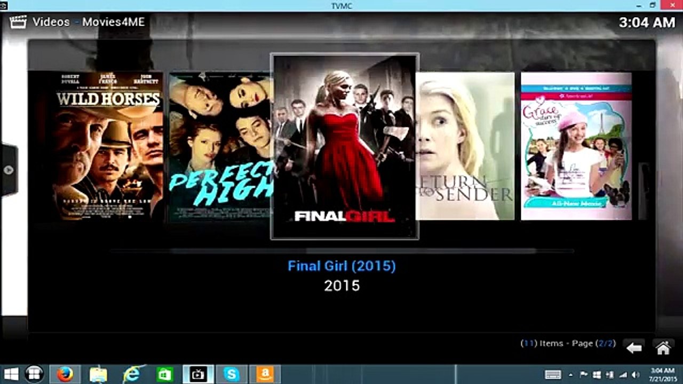The height and width of the screenshot is (384, 683).
Task: Click the 3:04 AM clock in TVMC
Action: click(647, 22)
